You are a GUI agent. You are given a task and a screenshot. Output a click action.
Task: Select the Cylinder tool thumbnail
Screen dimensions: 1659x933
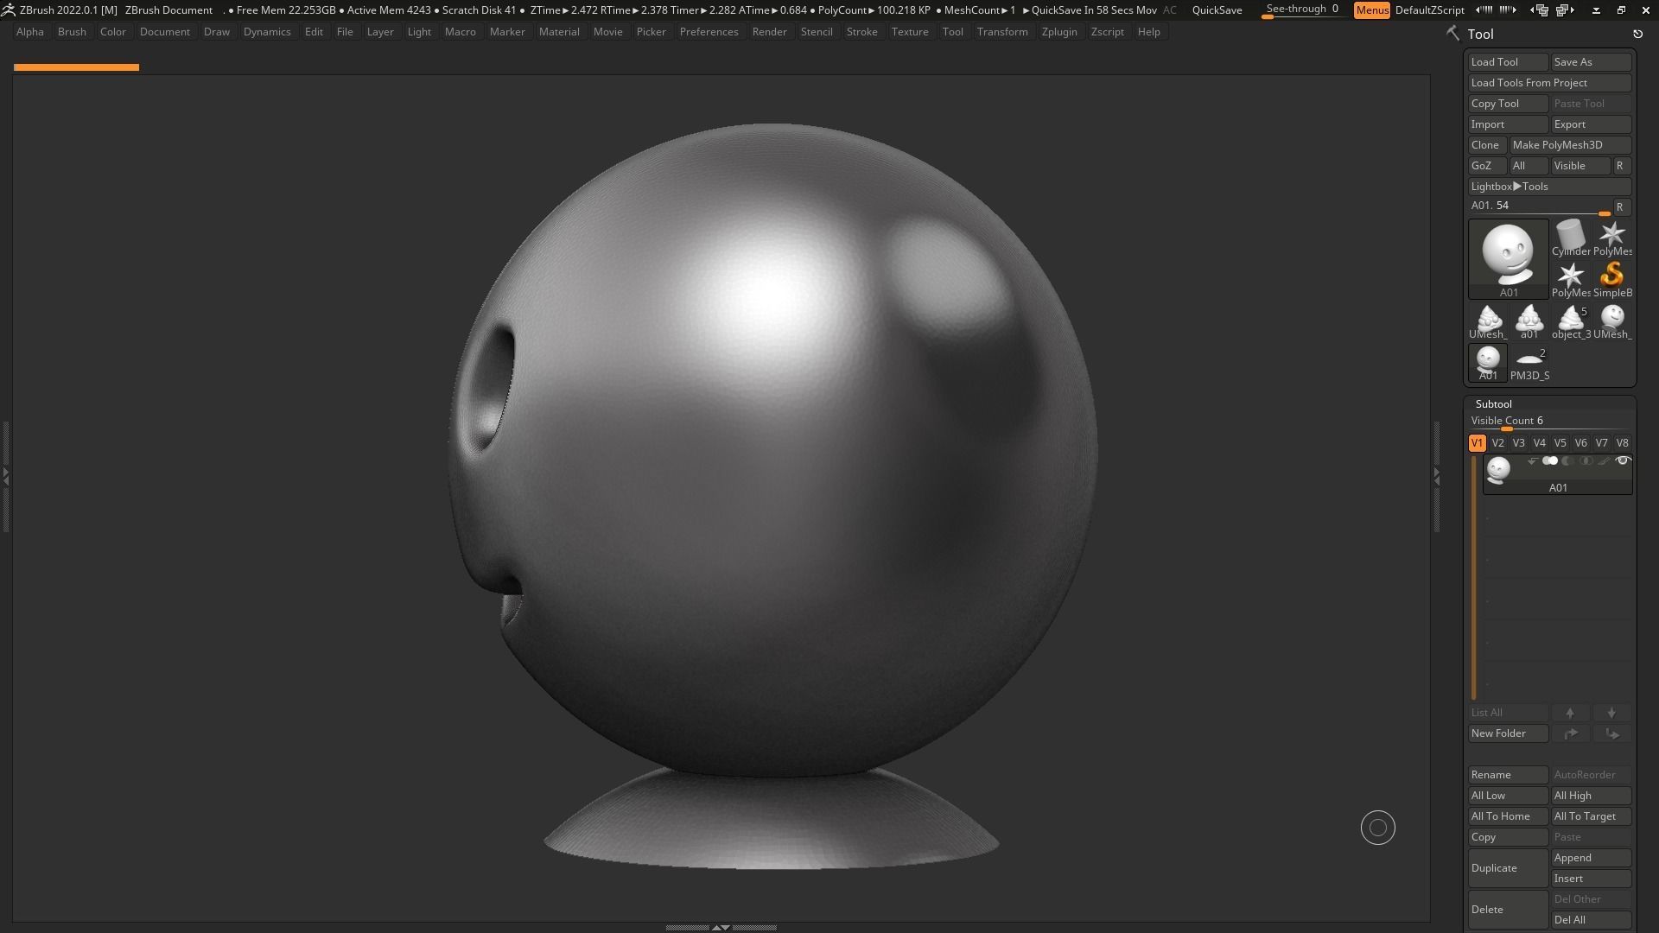click(x=1570, y=238)
